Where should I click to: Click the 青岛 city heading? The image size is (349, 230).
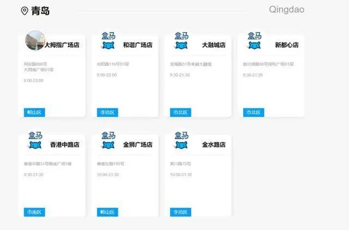40,11
